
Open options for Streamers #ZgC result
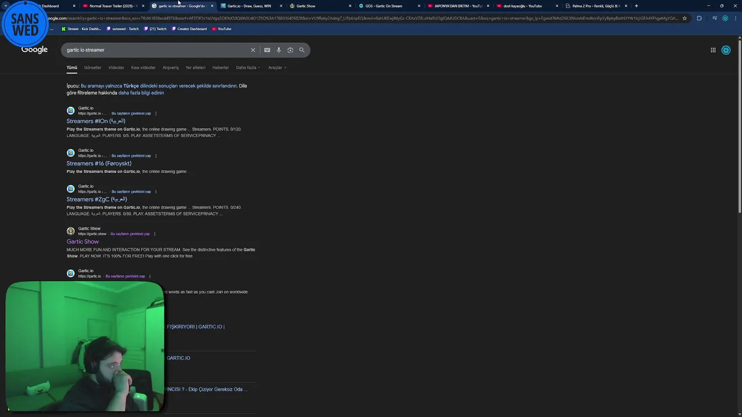click(x=156, y=192)
